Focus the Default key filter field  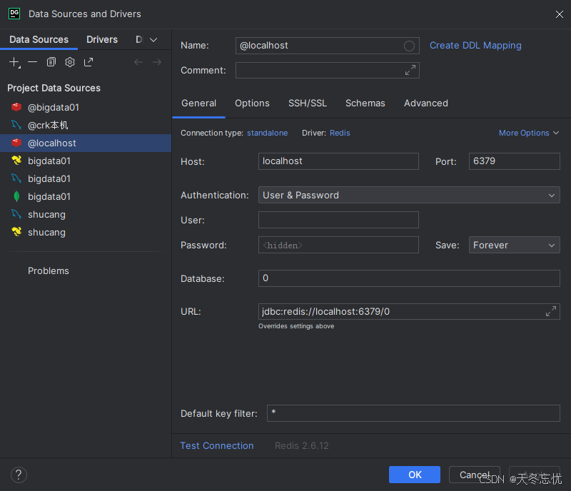click(x=413, y=413)
